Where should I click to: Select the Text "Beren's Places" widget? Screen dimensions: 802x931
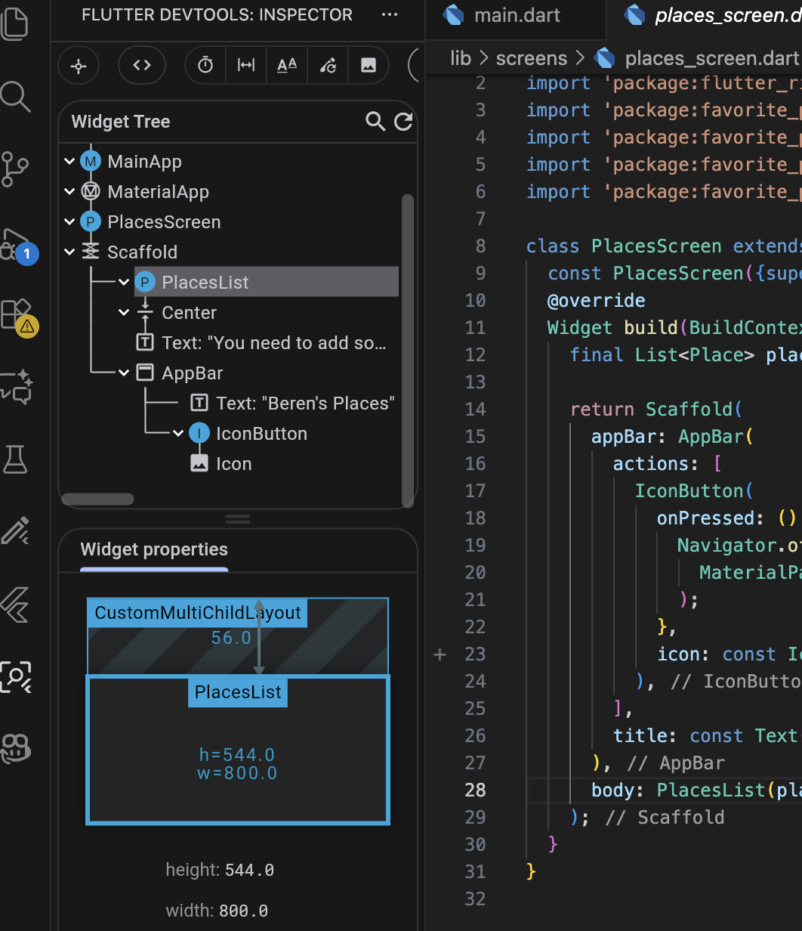point(304,404)
